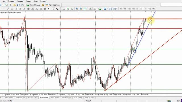Open the Strategy Tester magnifier icon
Image resolution: width=182 pixels, height=102 pixels.
pos(23,5)
